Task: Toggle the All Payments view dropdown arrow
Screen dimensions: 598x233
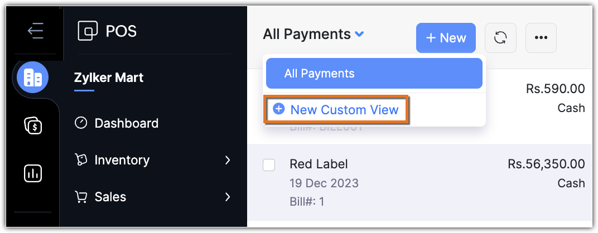Action: coord(360,35)
